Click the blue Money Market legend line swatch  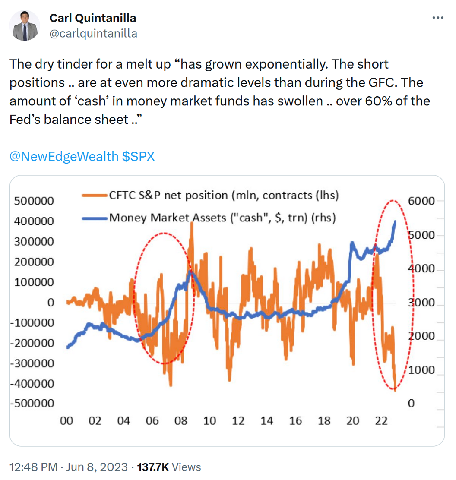point(95,218)
